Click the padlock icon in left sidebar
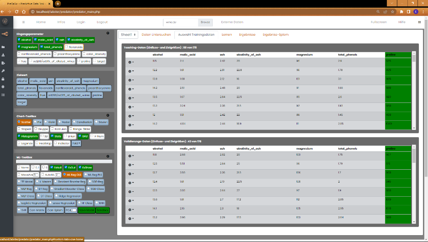 (x=4, y=79)
